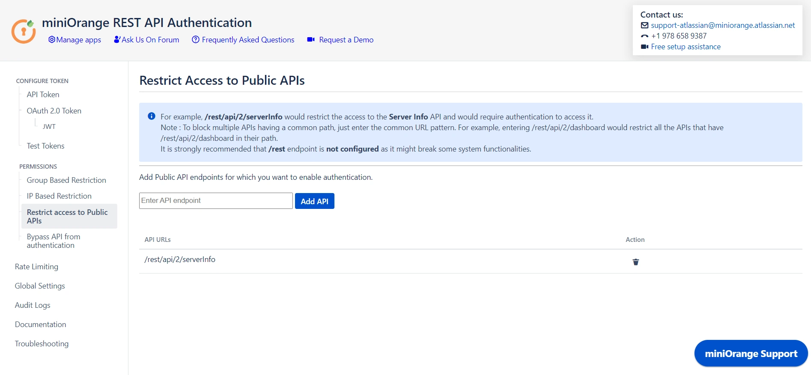The image size is (811, 375).
Task: Click the user icon beside Ask Us On Forum
Action: [x=117, y=39]
